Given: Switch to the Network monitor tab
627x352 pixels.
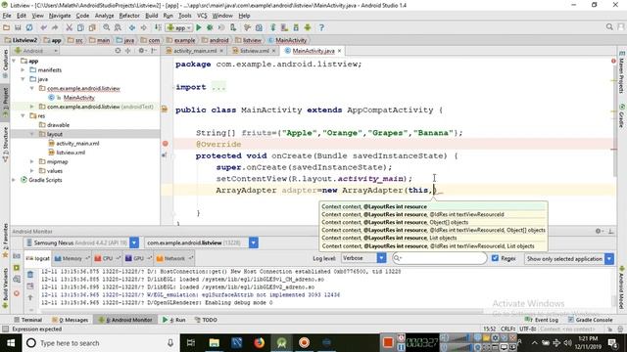Looking at the screenshot, I should tap(174, 258).
